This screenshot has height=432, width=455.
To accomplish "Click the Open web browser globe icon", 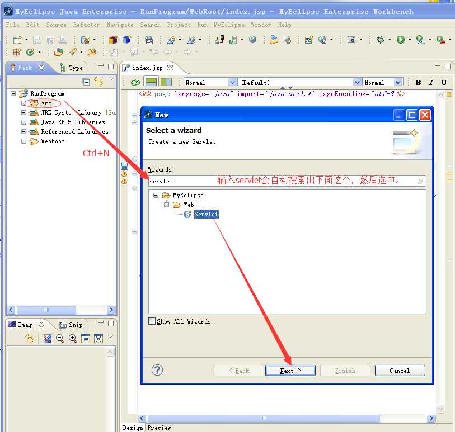I will 253,40.
